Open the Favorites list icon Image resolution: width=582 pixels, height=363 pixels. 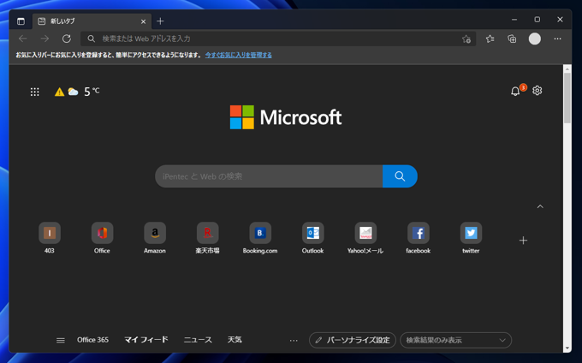pos(490,39)
